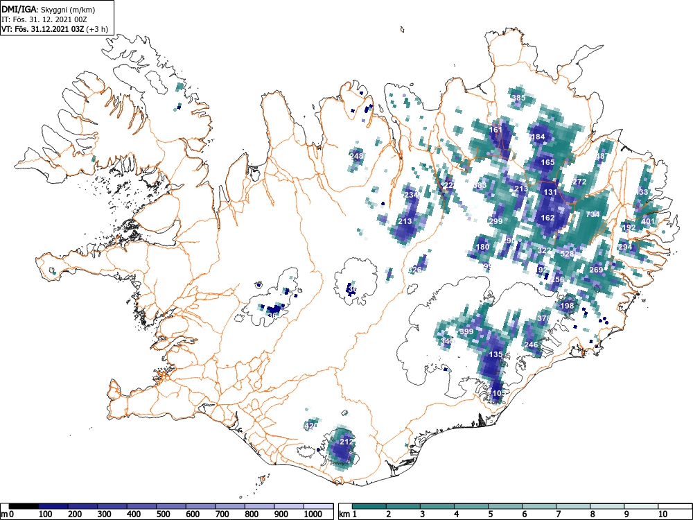Pick the pale lavender swatch after 1000 m
Image resolution: width=693 pixels, height=520 pixels.
tap(319, 506)
